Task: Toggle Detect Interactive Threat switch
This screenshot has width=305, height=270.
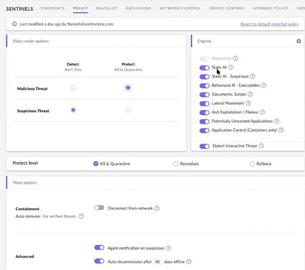Action: click(x=204, y=146)
